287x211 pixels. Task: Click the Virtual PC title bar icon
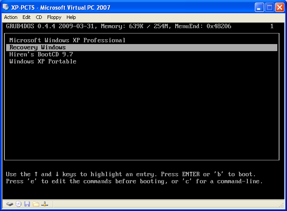(x=6, y=7)
